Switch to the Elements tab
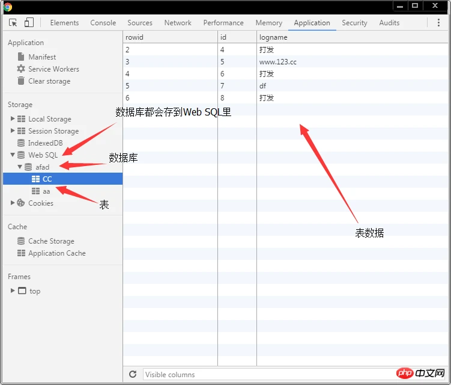The height and width of the screenshot is (385, 451). (x=64, y=23)
